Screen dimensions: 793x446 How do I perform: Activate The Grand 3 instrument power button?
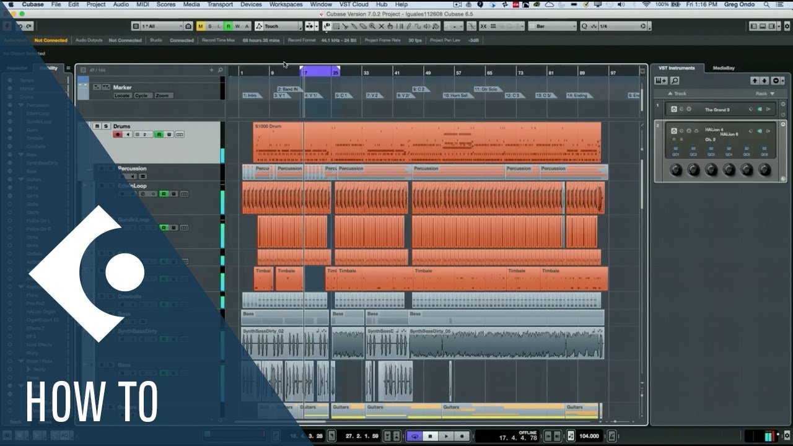[673, 110]
